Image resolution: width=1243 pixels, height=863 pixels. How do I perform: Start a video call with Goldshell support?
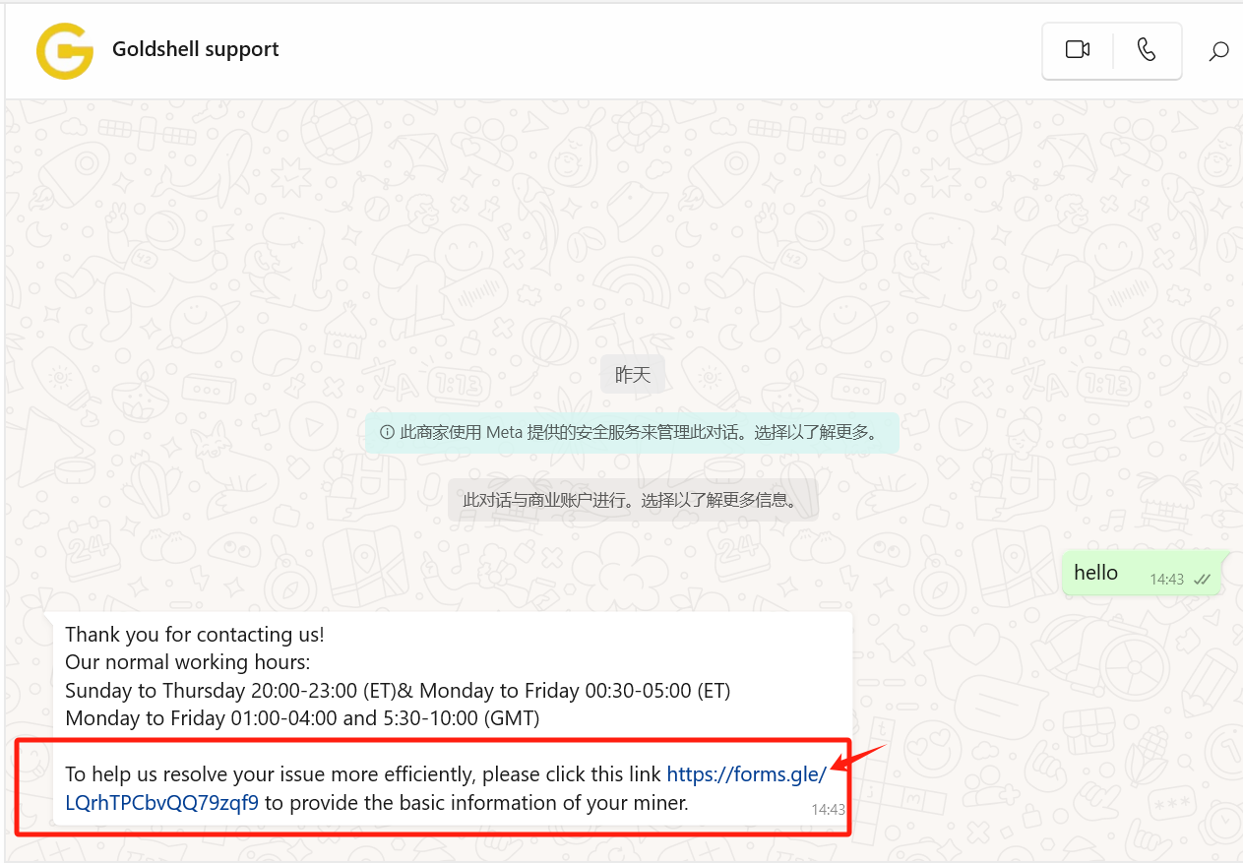click(1078, 49)
